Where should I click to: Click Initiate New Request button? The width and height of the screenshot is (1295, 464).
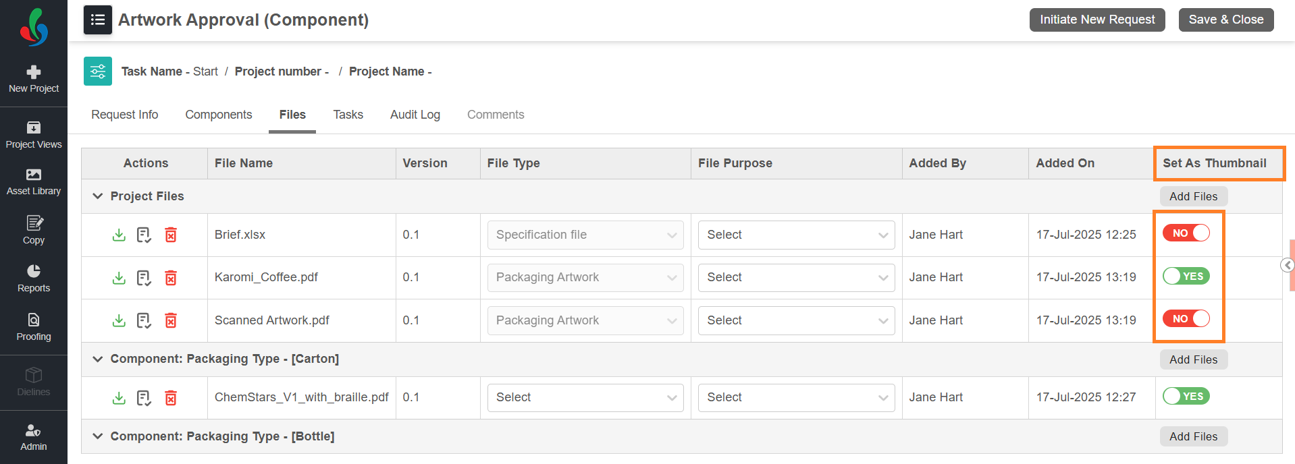(1097, 20)
